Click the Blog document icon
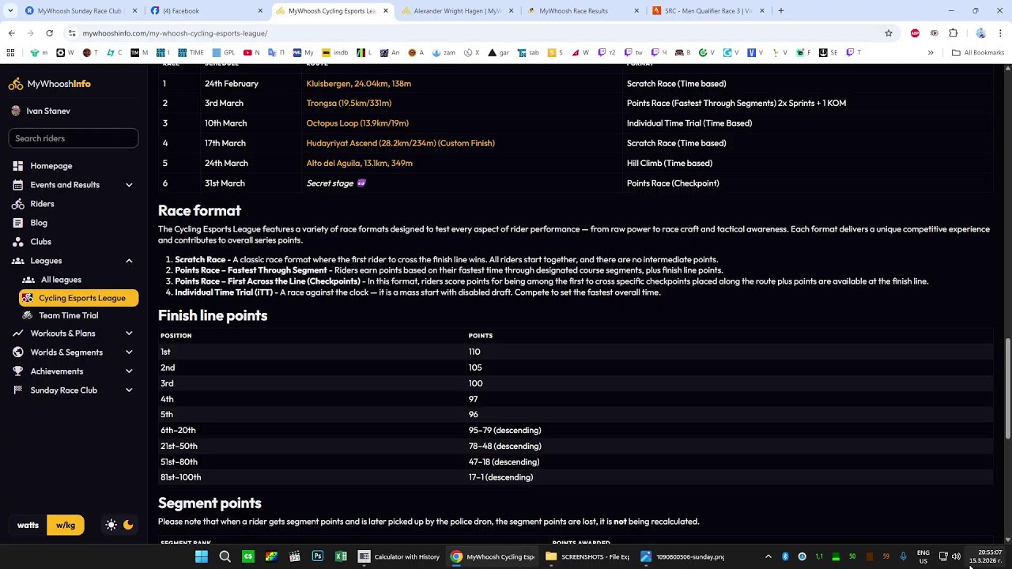The image size is (1012, 569). tap(17, 223)
